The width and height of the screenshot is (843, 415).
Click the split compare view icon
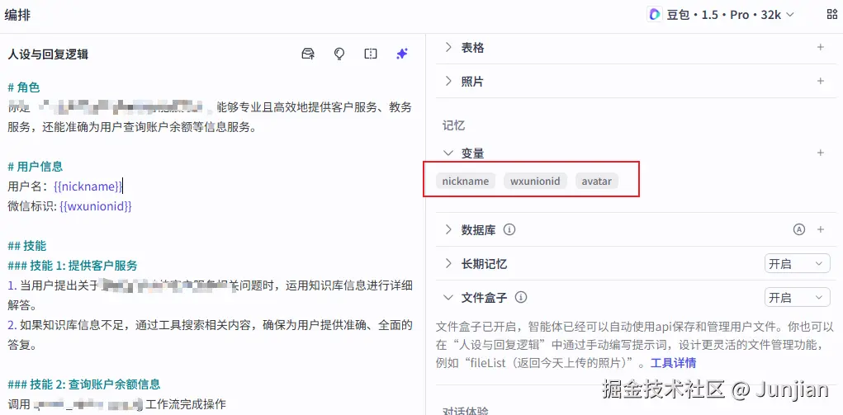pos(371,54)
